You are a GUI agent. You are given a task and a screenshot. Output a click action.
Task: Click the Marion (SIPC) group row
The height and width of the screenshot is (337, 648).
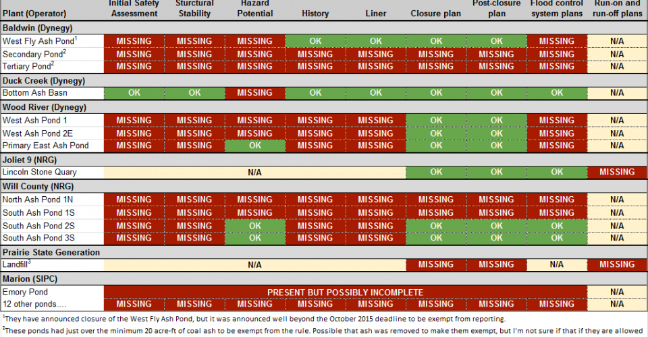pyautogui.click(x=323, y=278)
